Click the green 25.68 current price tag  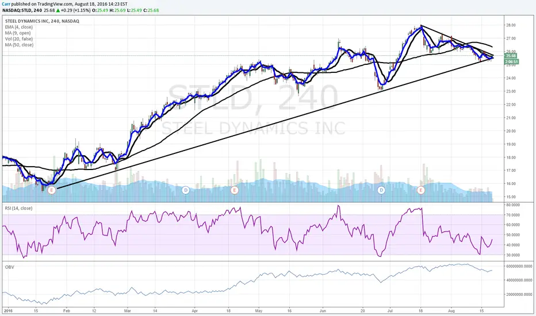coord(511,56)
